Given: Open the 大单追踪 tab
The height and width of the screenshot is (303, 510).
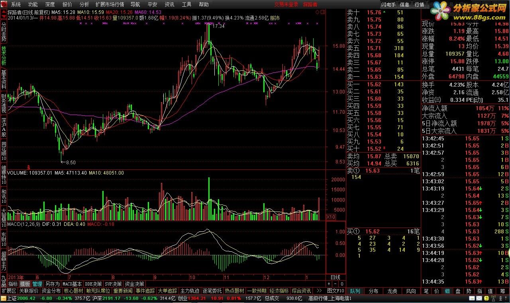Looking at the screenshot, I should coord(167,291).
